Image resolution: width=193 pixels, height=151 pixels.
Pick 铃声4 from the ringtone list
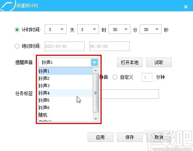[66, 93]
